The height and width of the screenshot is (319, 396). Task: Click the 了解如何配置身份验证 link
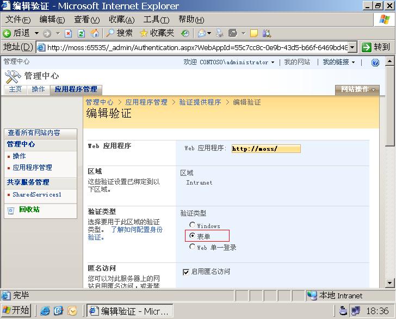pyautogui.click(x=136, y=230)
